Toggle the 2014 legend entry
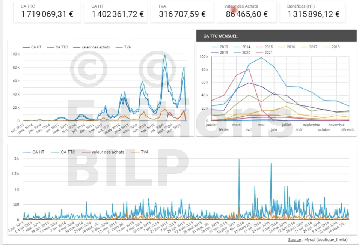 pos(242,47)
